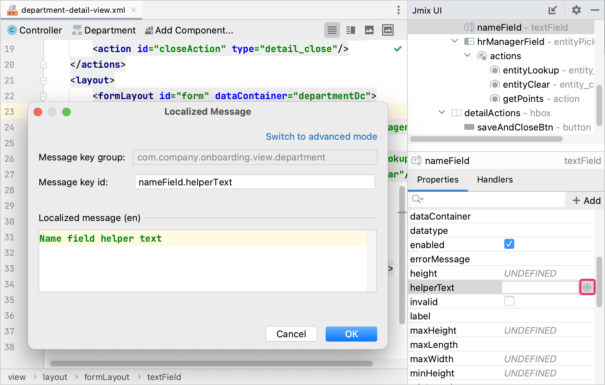605x385 pixels.
Task: Minimize the Jmix UI tool window
Action: pyautogui.click(x=595, y=10)
